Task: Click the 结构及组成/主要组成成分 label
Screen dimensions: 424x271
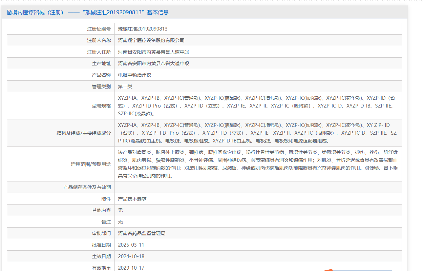Action: pyautogui.click(x=84, y=133)
